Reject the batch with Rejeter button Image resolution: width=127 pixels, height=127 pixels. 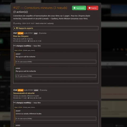tap(93, 8)
